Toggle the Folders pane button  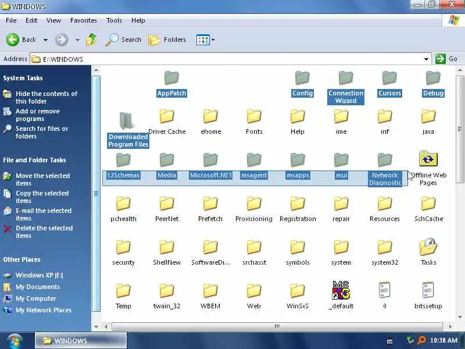tap(167, 40)
